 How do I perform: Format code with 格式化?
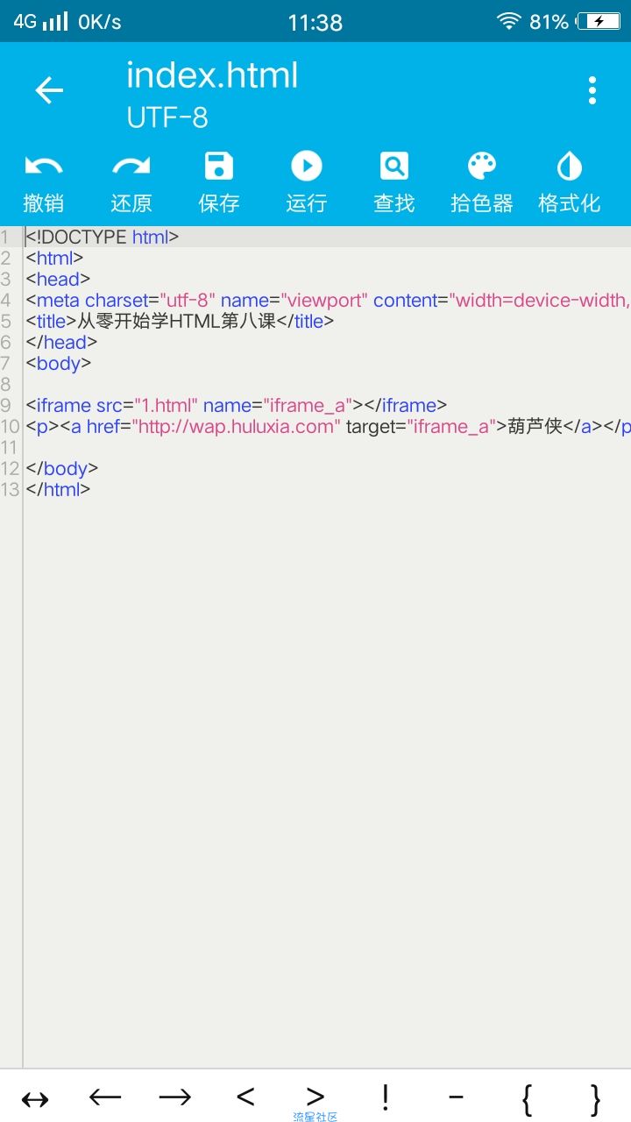[x=570, y=182]
